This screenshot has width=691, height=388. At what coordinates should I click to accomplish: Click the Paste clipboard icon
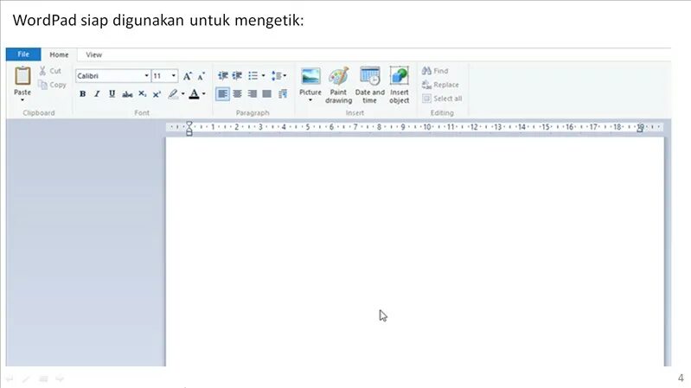click(22, 77)
